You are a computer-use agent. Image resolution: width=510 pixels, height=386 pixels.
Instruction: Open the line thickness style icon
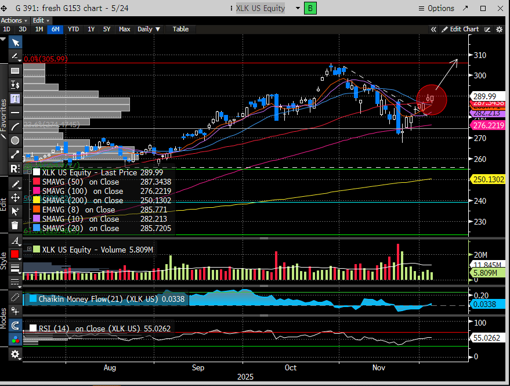(15, 268)
